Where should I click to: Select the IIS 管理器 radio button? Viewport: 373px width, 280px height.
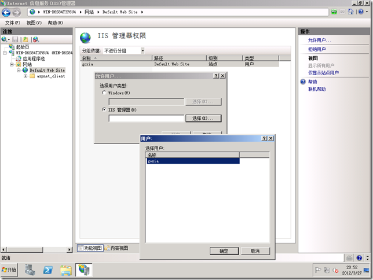coord(104,109)
